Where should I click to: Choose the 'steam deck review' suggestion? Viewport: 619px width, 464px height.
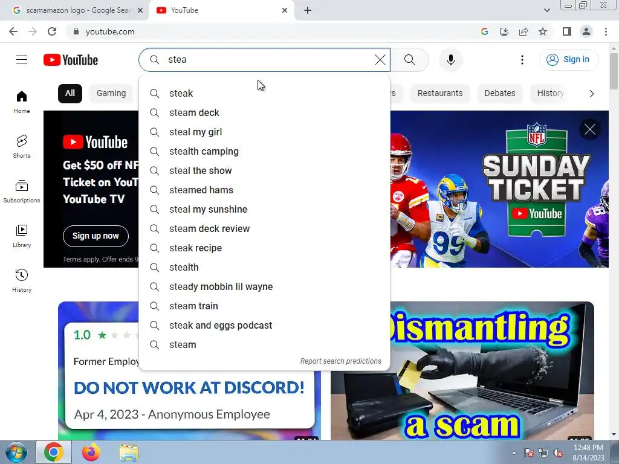(x=265, y=228)
